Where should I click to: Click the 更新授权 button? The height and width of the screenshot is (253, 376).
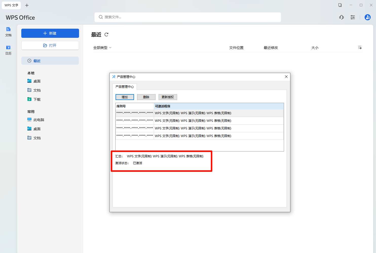coord(168,97)
